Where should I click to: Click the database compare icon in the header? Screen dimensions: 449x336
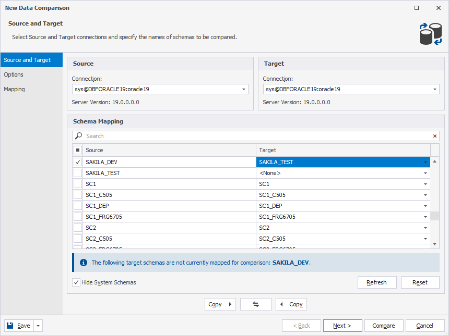coord(430,34)
